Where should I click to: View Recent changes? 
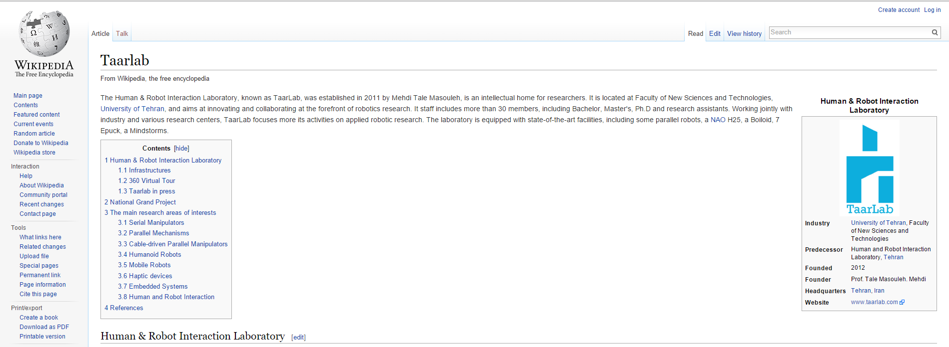[x=41, y=204]
